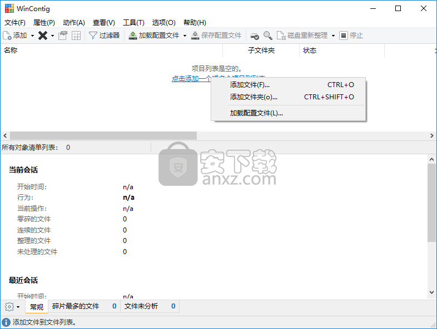Click the session panel vertical scrollbar thumb
This screenshot has height=329, width=437.
tap(431, 203)
